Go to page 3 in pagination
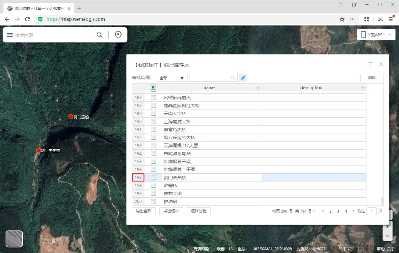This screenshot has width=399, height=253. pos(338,211)
